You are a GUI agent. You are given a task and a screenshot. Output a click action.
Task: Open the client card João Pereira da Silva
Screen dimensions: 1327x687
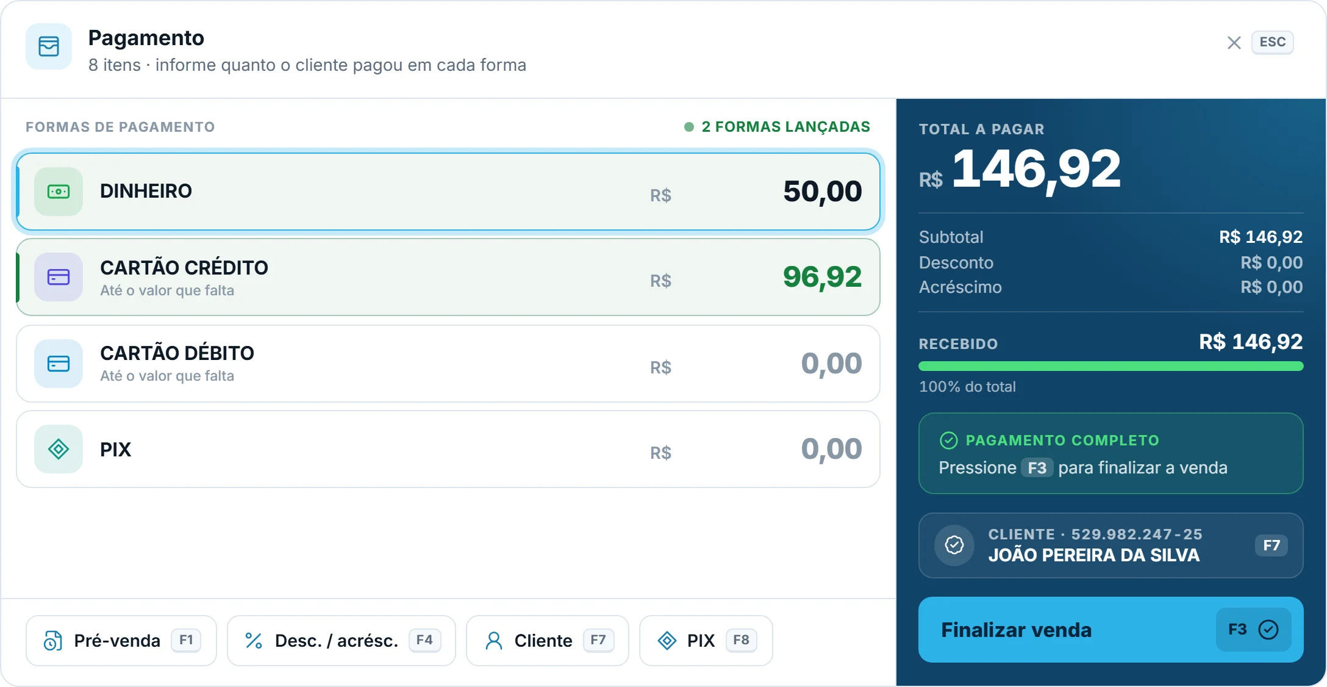point(1111,545)
